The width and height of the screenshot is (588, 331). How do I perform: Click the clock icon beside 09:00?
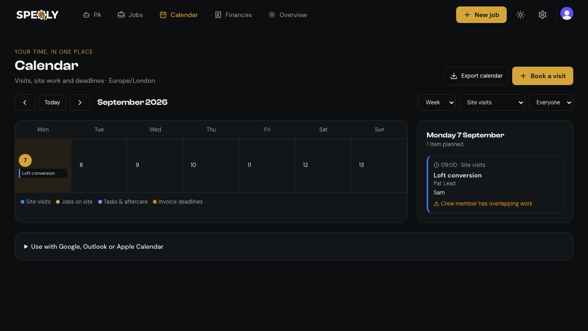436,165
